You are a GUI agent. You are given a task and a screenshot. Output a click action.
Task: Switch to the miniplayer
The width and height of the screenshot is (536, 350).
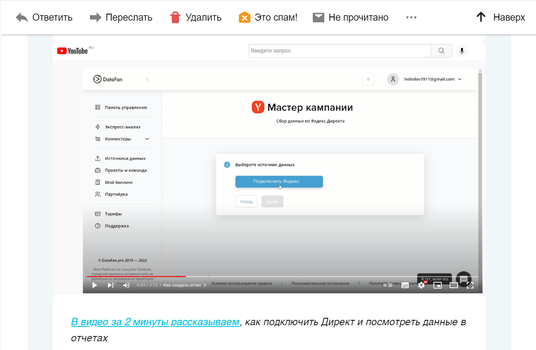click(437, 285)
